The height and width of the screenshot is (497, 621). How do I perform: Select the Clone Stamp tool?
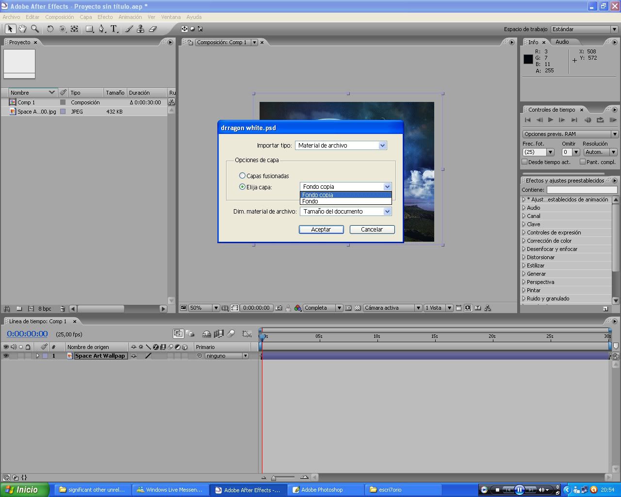coord(141,29)
